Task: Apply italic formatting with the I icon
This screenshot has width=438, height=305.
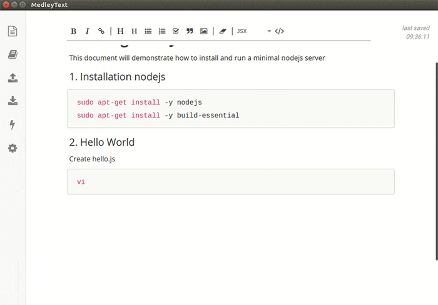Action: click(x=87, y=31)
